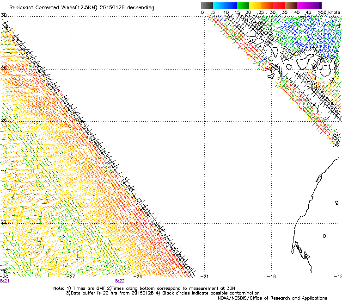
Task: Click the longitude axis label '-24'
Action: coord(138,276)
